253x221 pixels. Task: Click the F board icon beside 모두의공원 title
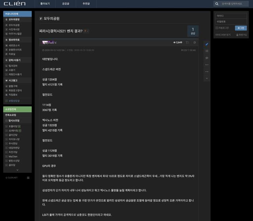[41, 19]
